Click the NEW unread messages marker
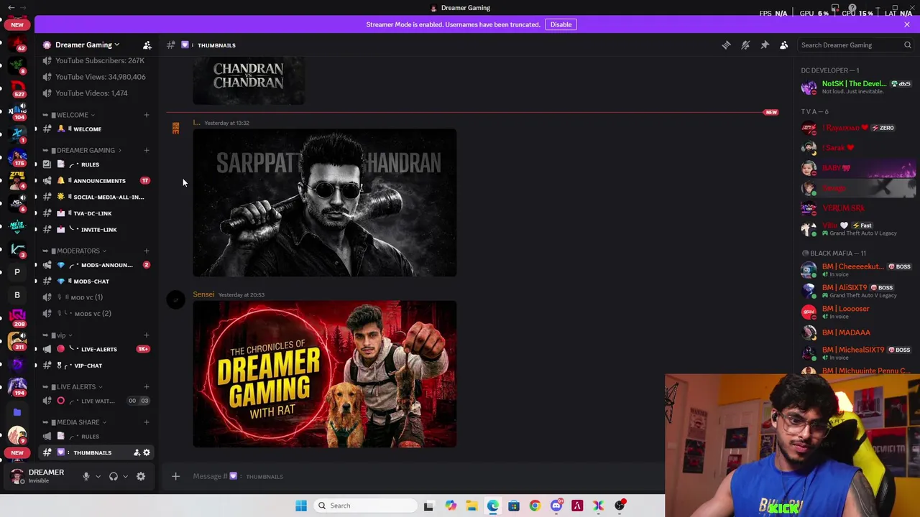920x517 pixels. click(x=771, y=113)
